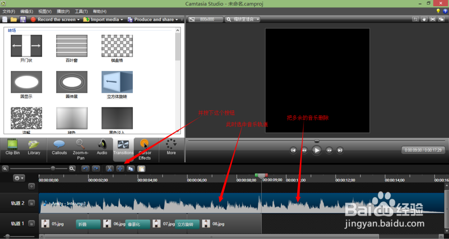This screenshot has height=239, width=449.
Task: Open the 视图(V) menu
Action: tap(45, 12)
